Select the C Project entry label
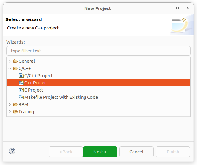This screenshot has width=197, height=165. pyautogui.click(x=34, y=90)
